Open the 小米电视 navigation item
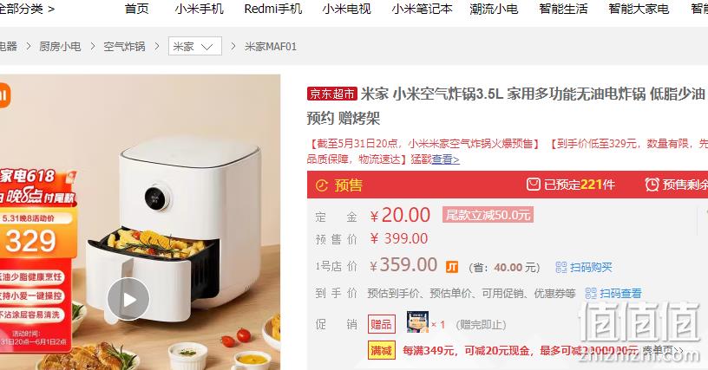 pos(347,9)
